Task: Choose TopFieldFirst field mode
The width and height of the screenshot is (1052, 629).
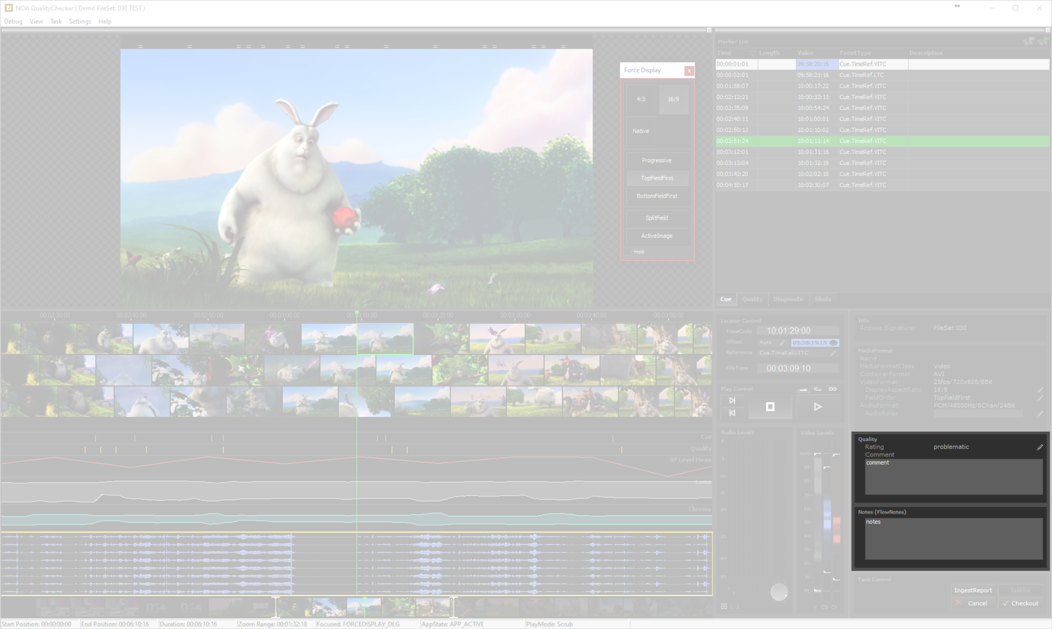Action: pyautogui.click(x=657, y=178)
